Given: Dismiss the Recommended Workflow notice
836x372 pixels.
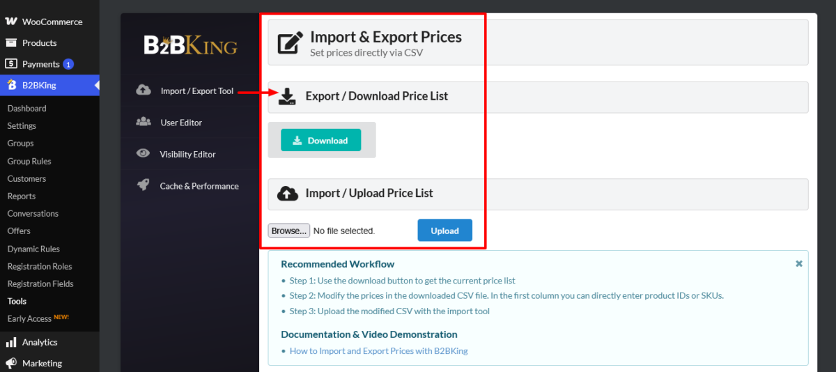Looking at the screenshot, I should (799, 264).
